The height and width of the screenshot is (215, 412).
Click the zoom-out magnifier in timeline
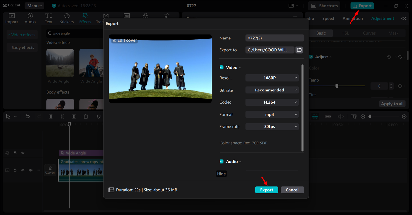[363, 116]
